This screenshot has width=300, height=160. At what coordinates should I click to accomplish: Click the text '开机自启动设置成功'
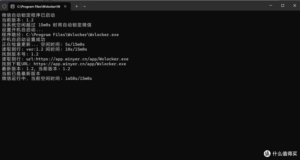[x=24, y=40]
